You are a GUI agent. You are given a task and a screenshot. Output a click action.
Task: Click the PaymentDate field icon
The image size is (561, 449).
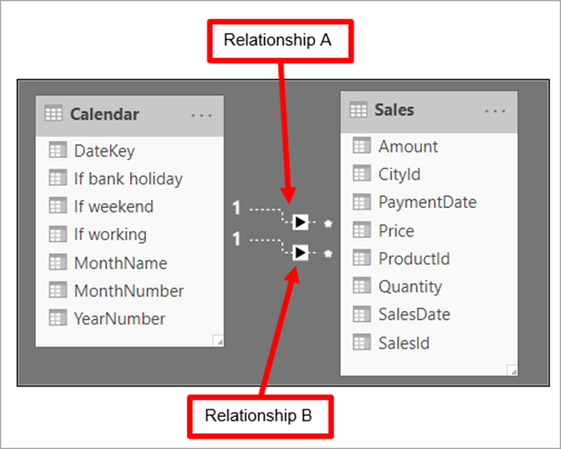pyautogui.click(x=362, y=202)
